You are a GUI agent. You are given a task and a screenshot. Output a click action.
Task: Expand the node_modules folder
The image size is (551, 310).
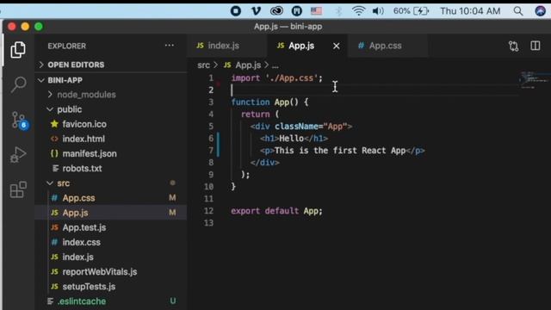[86, 95]
